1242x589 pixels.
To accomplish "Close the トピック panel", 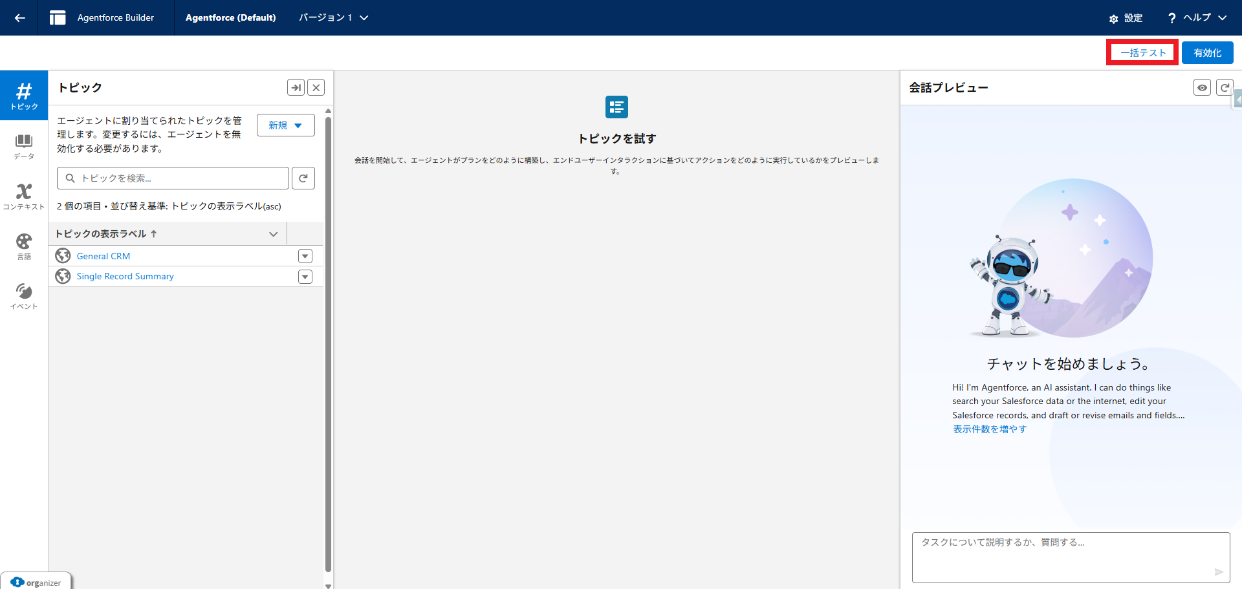I will click(x=316, y=87).
